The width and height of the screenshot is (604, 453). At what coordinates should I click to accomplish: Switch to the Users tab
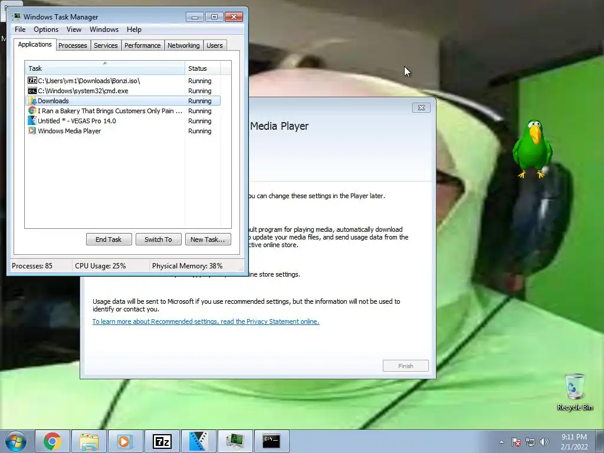[x=215, y=45]
